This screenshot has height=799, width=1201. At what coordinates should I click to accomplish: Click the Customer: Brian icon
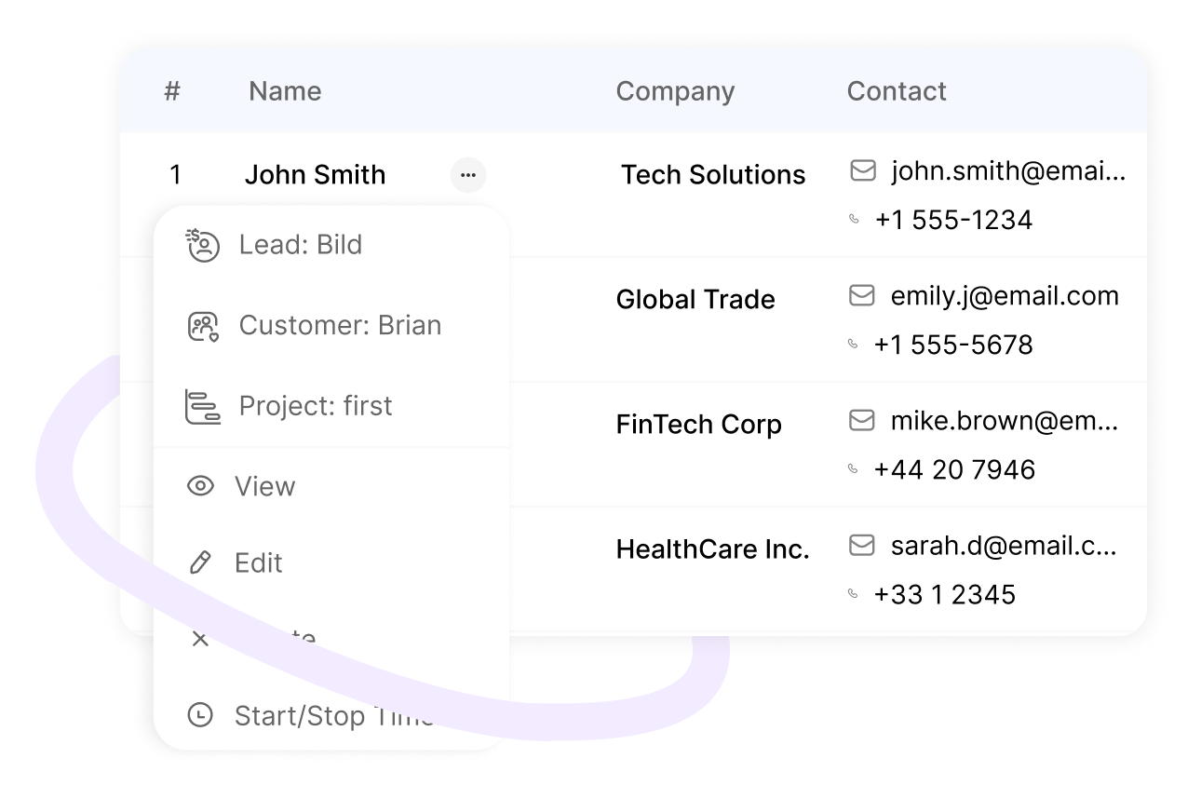point(203,326)
